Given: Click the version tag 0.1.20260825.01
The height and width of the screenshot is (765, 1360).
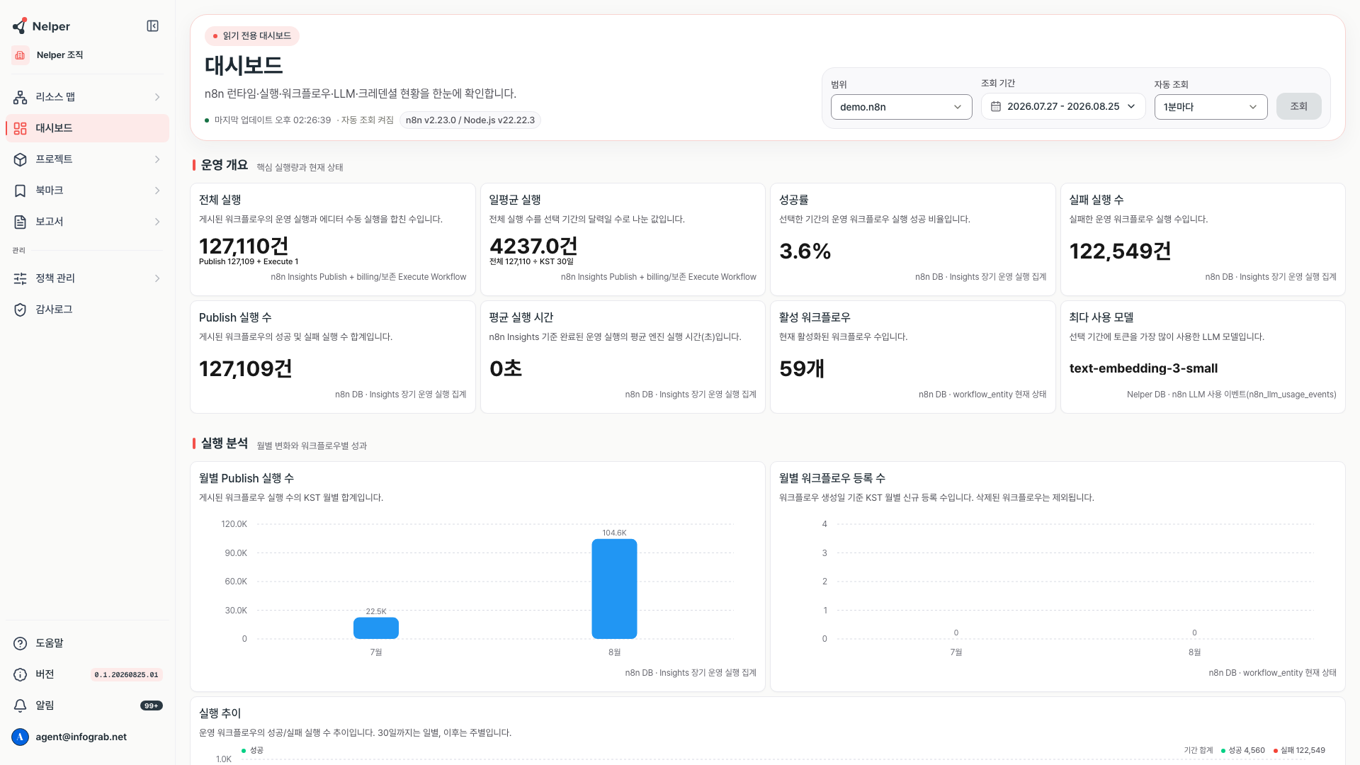Looking at the screenshot, I should 126,674.
